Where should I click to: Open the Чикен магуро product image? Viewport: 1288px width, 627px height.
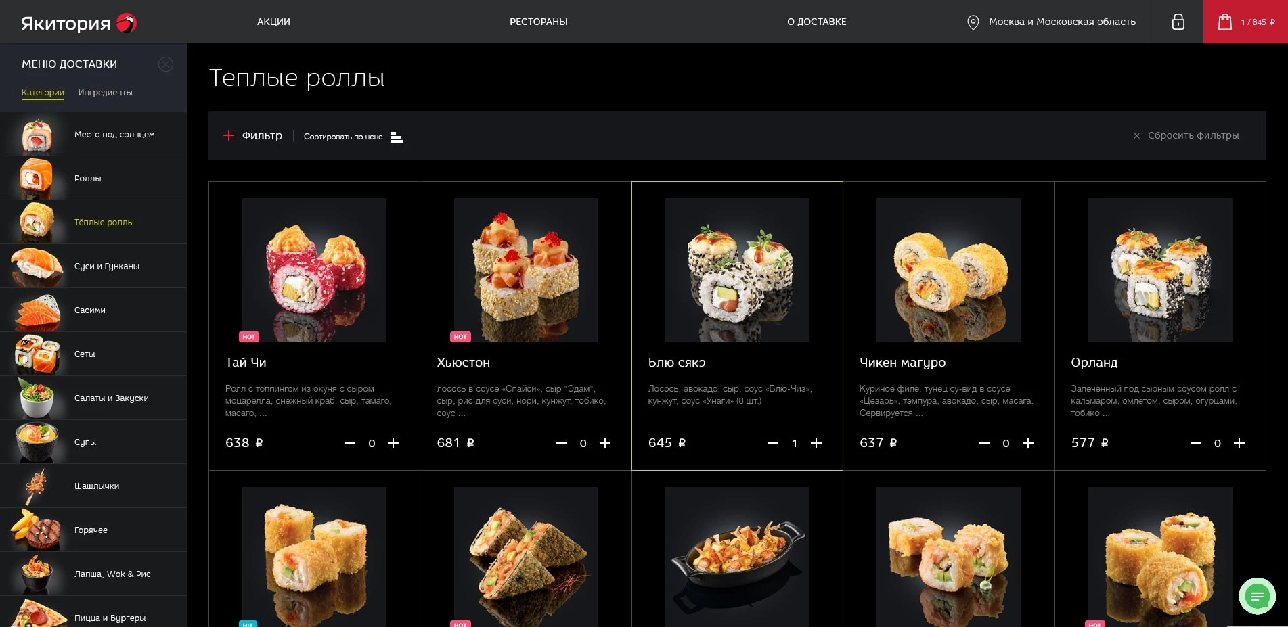(x=948, y=270)
